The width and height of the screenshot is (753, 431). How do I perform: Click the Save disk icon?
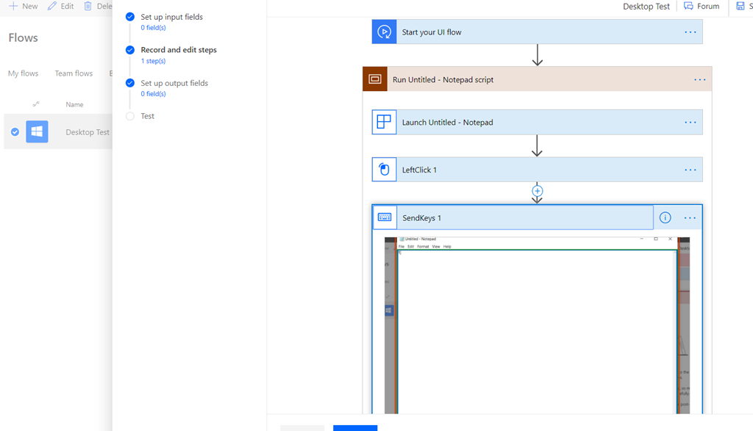740,6
